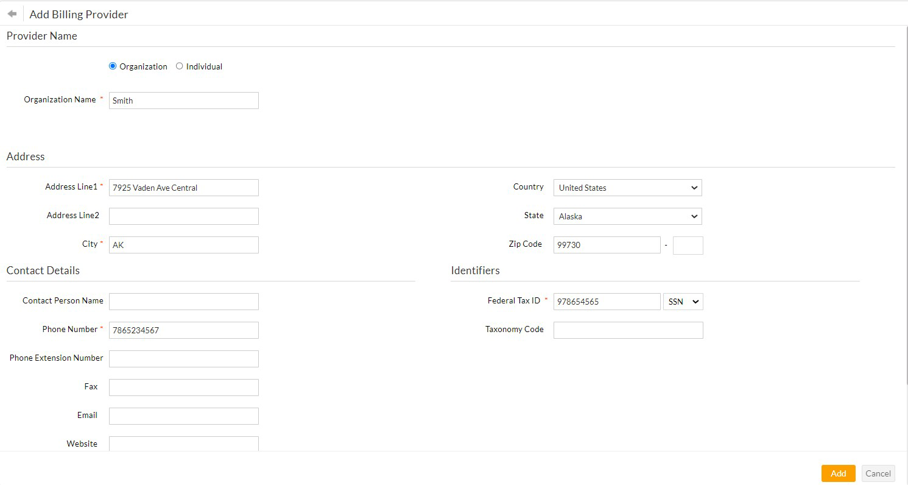The width and height of the screenshot is (908, 485).
Task: Click the empty Taxonomy Code field
Action: pos(627,330)
